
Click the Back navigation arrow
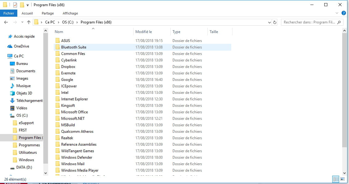click(x=6, y=22)
